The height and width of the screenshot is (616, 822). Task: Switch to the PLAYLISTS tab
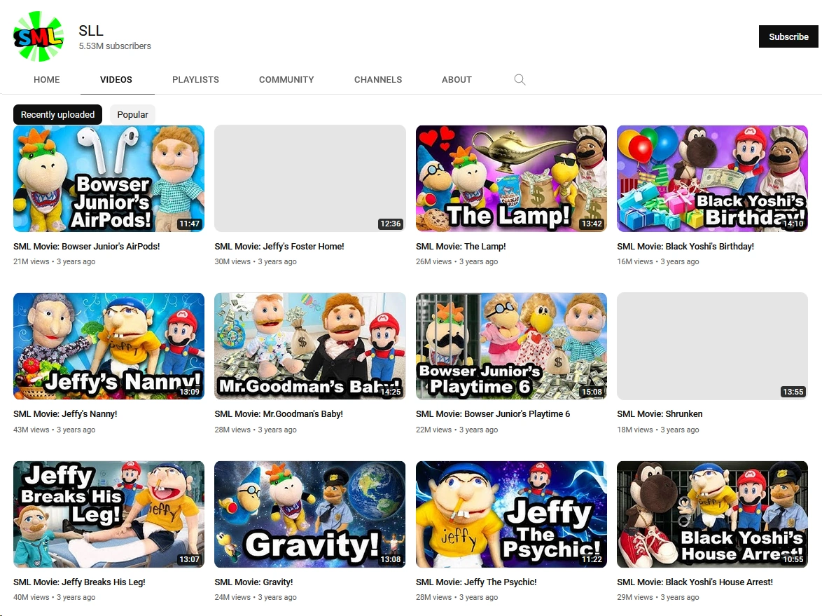coord(195,79)
